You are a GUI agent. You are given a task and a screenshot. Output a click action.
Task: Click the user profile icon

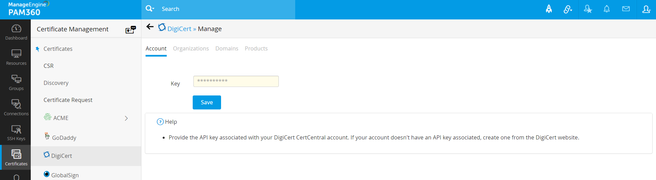click(x=646, y=9)
